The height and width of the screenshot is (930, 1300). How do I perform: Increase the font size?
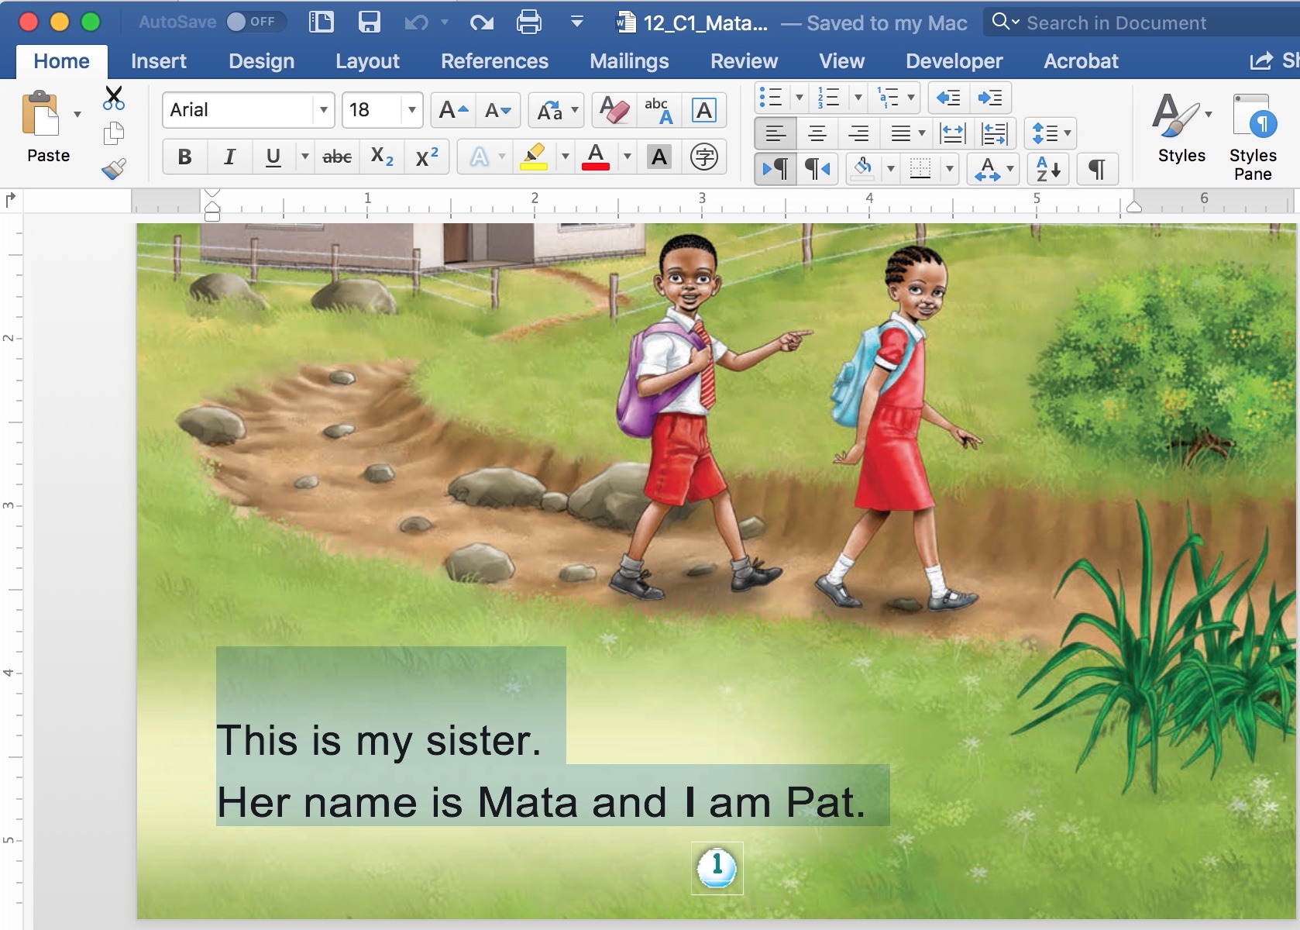(x=453, y=110)
